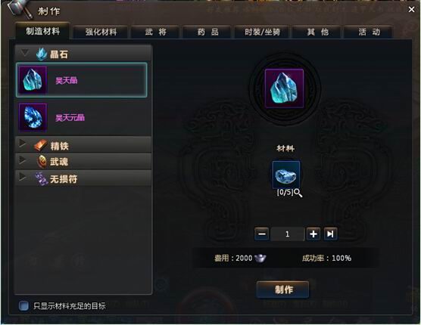
Task: Switch to the 药品 tab
Action: pos(207,32)
